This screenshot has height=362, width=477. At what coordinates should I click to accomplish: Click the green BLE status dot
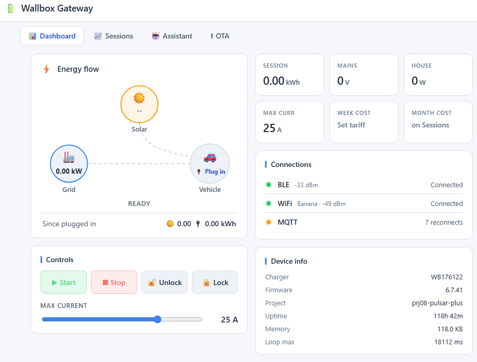point(269,185)
